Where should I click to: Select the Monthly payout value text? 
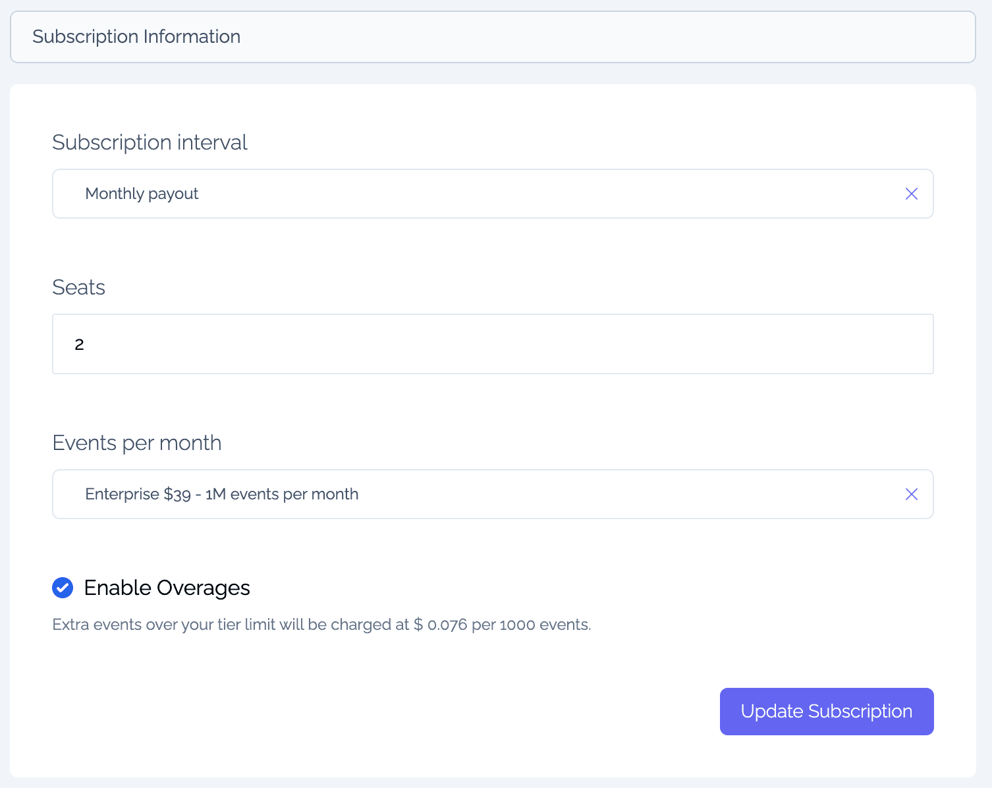pos(142,194)
